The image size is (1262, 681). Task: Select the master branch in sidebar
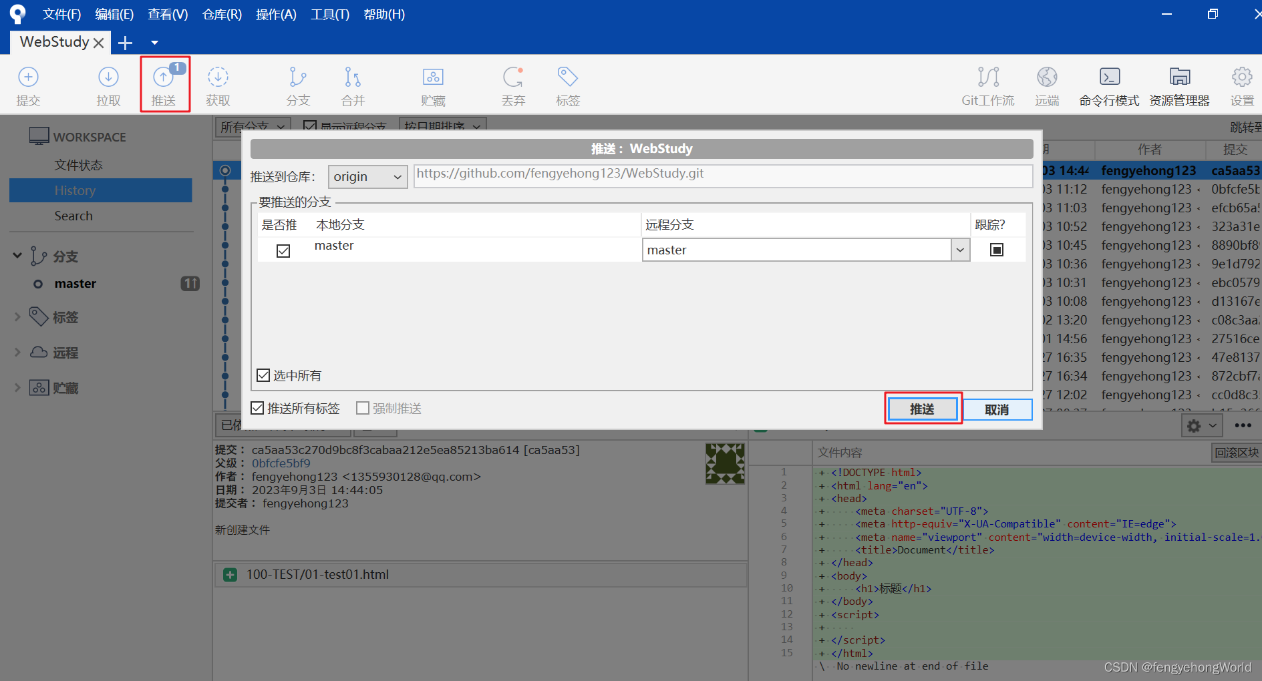75,284
